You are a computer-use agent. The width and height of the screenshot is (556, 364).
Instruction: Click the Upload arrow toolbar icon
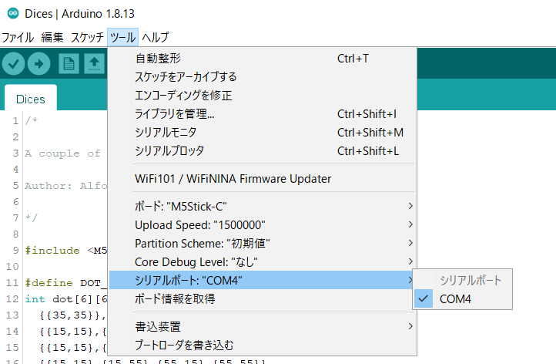[39, 64]
